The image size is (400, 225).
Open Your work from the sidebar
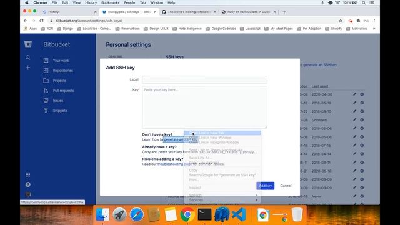tap(61, 61)
